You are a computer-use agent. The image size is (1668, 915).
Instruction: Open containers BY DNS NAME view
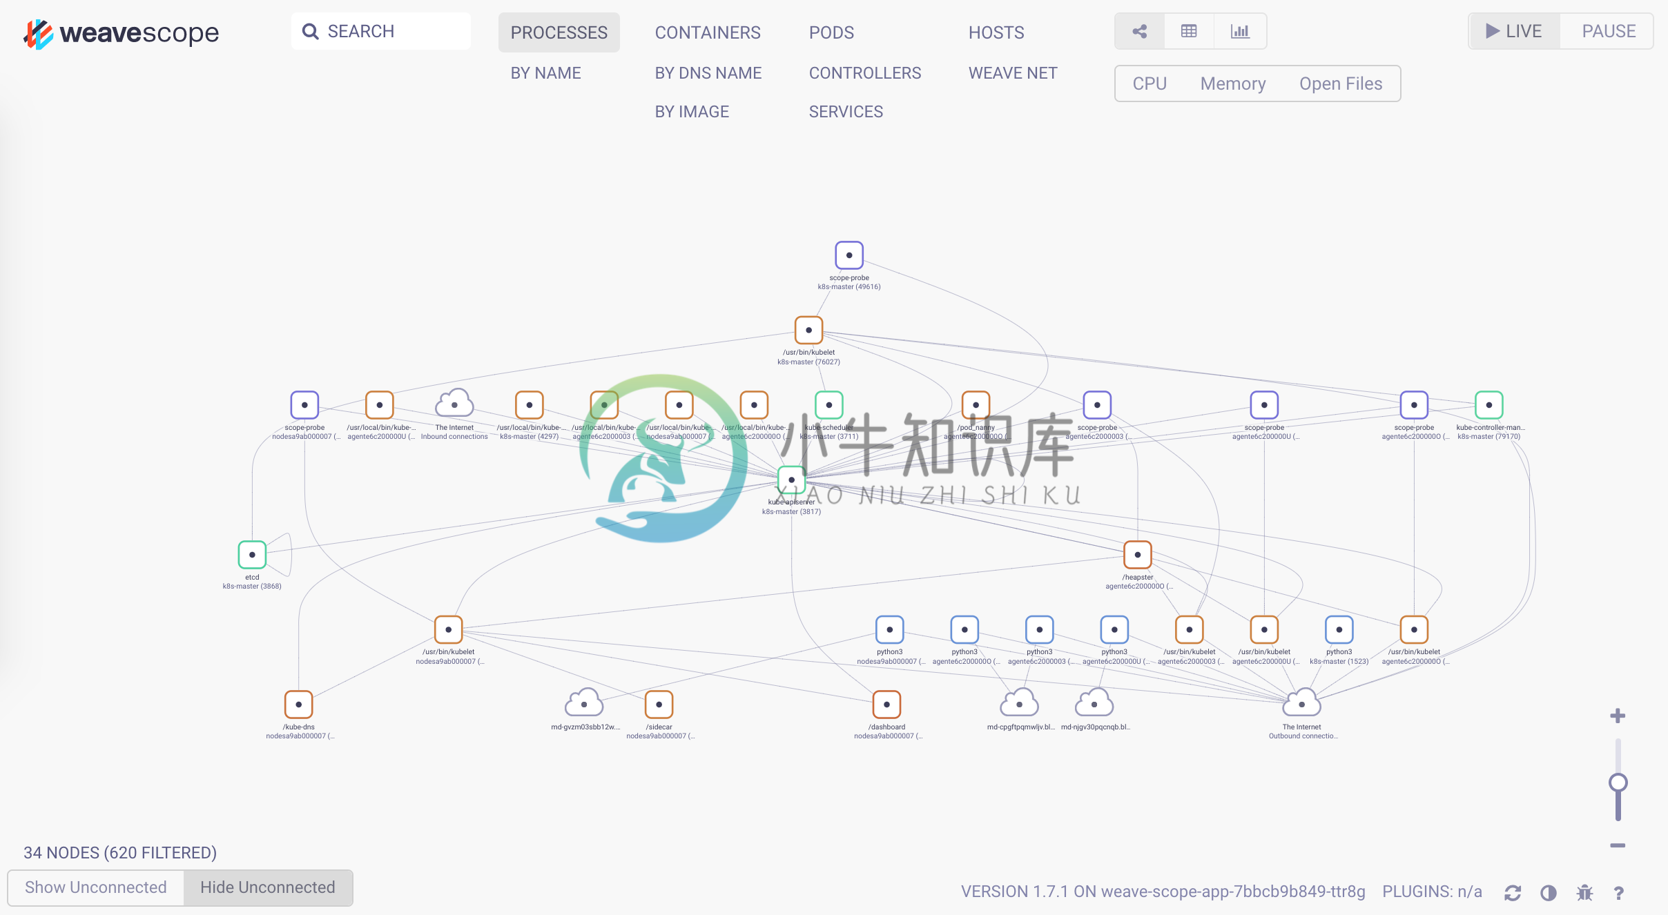708,73
